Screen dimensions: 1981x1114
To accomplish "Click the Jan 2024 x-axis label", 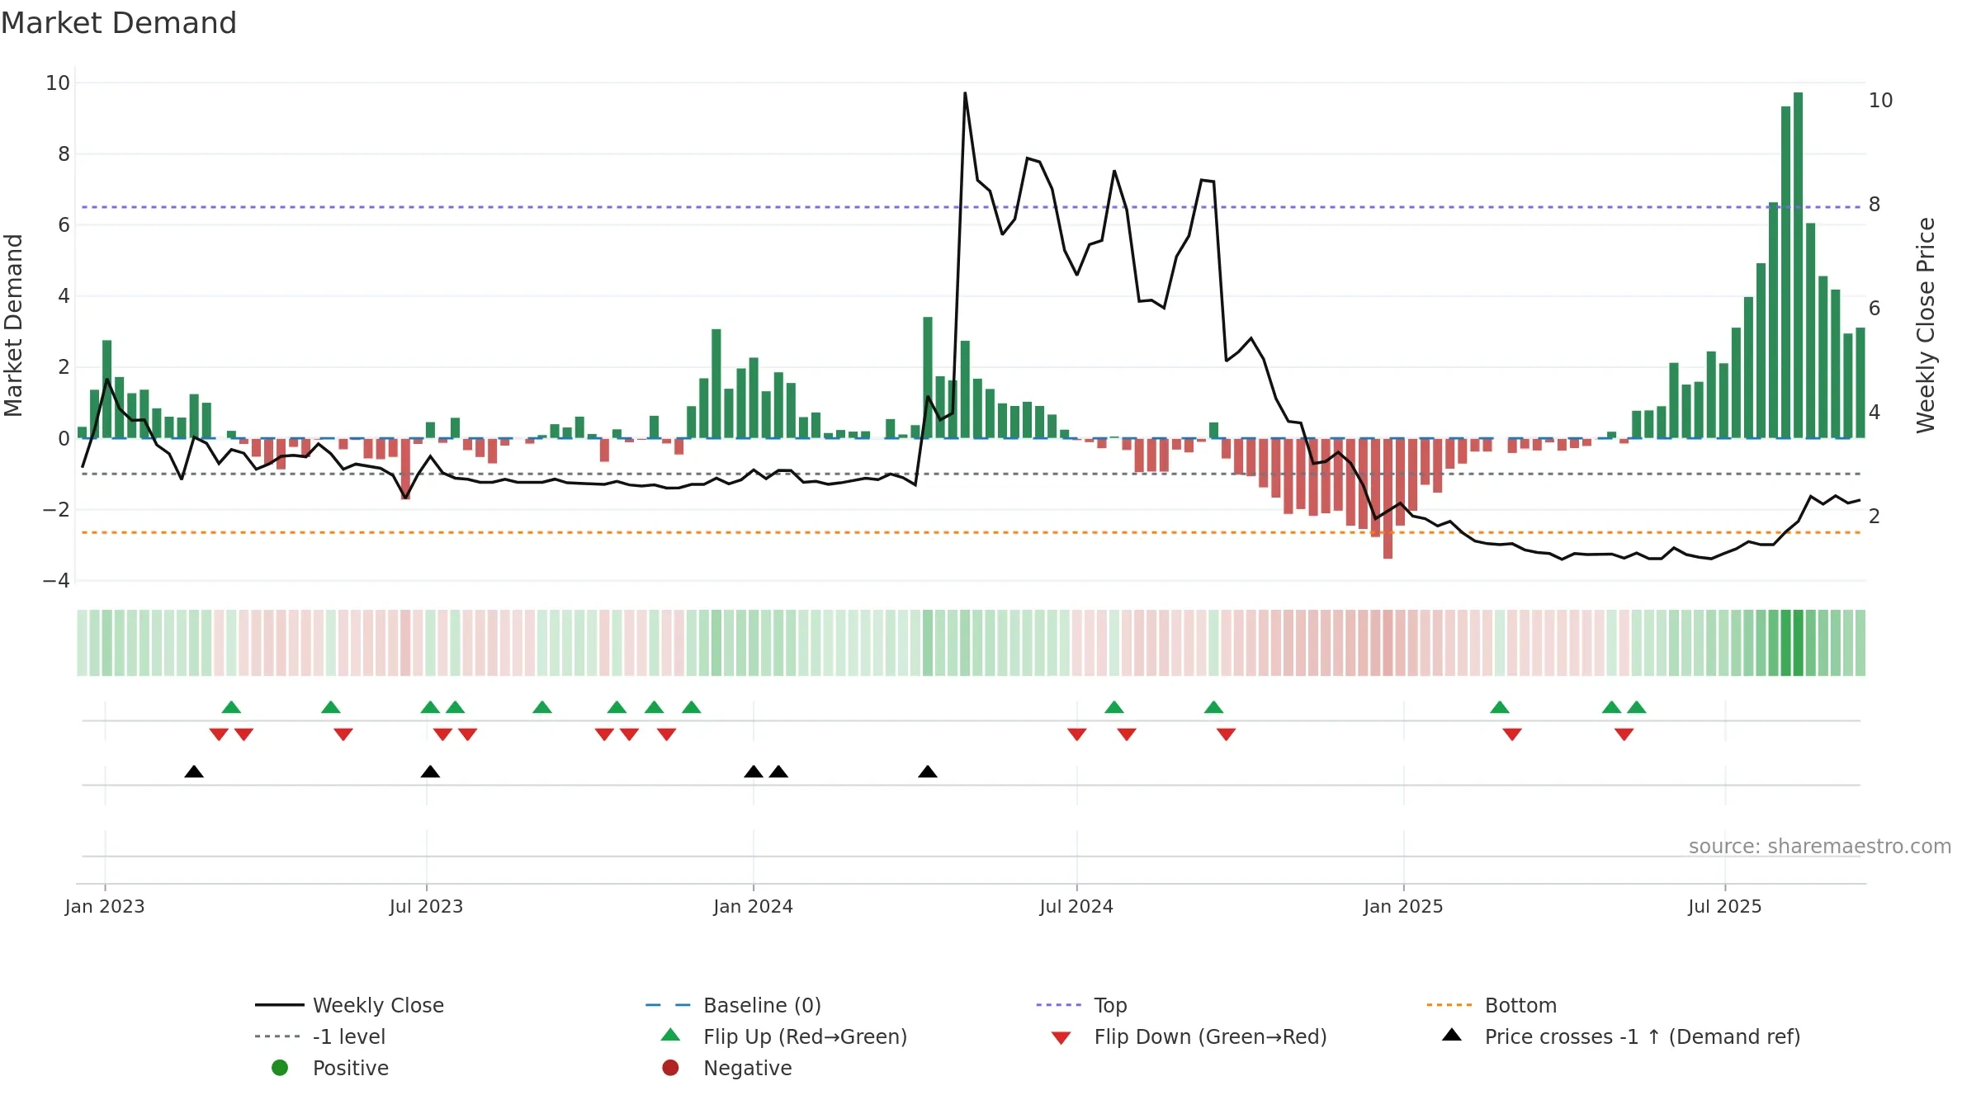I will coord(754,906).
